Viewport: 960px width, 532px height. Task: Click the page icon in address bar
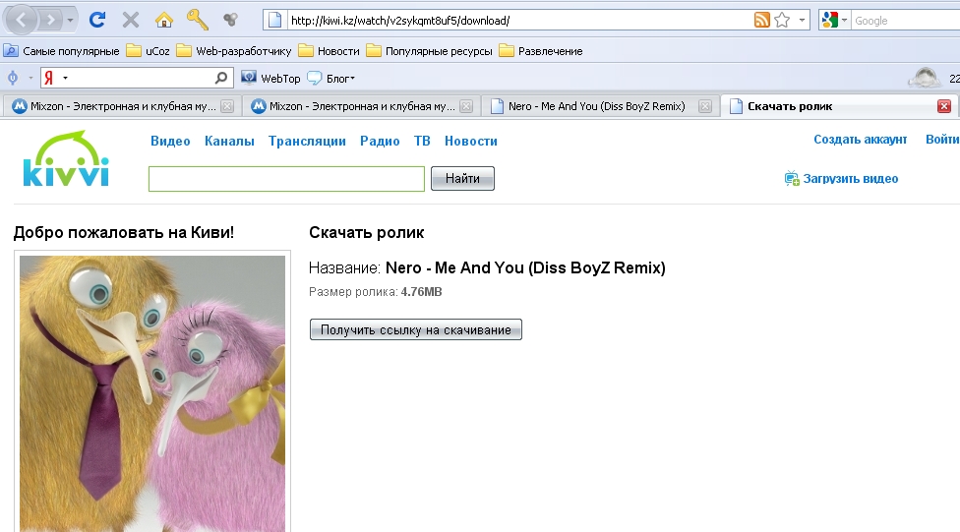[x=274, y=21]
